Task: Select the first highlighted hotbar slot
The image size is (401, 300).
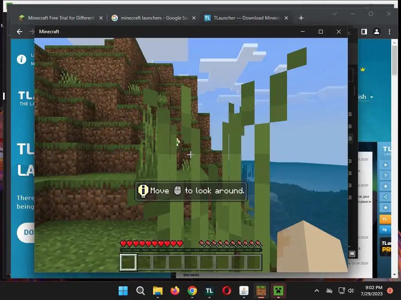Action: pos(128,262)
